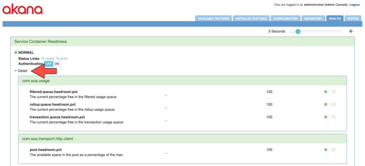Click the filtered usage queue description text
Viewport: 365px width, 166px height.
[x=73, y=97]
